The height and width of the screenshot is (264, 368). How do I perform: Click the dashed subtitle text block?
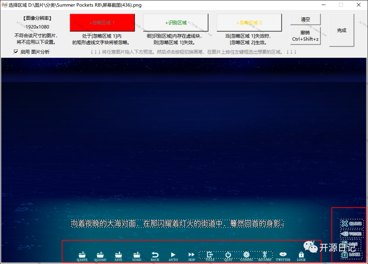tap(177, 224)
